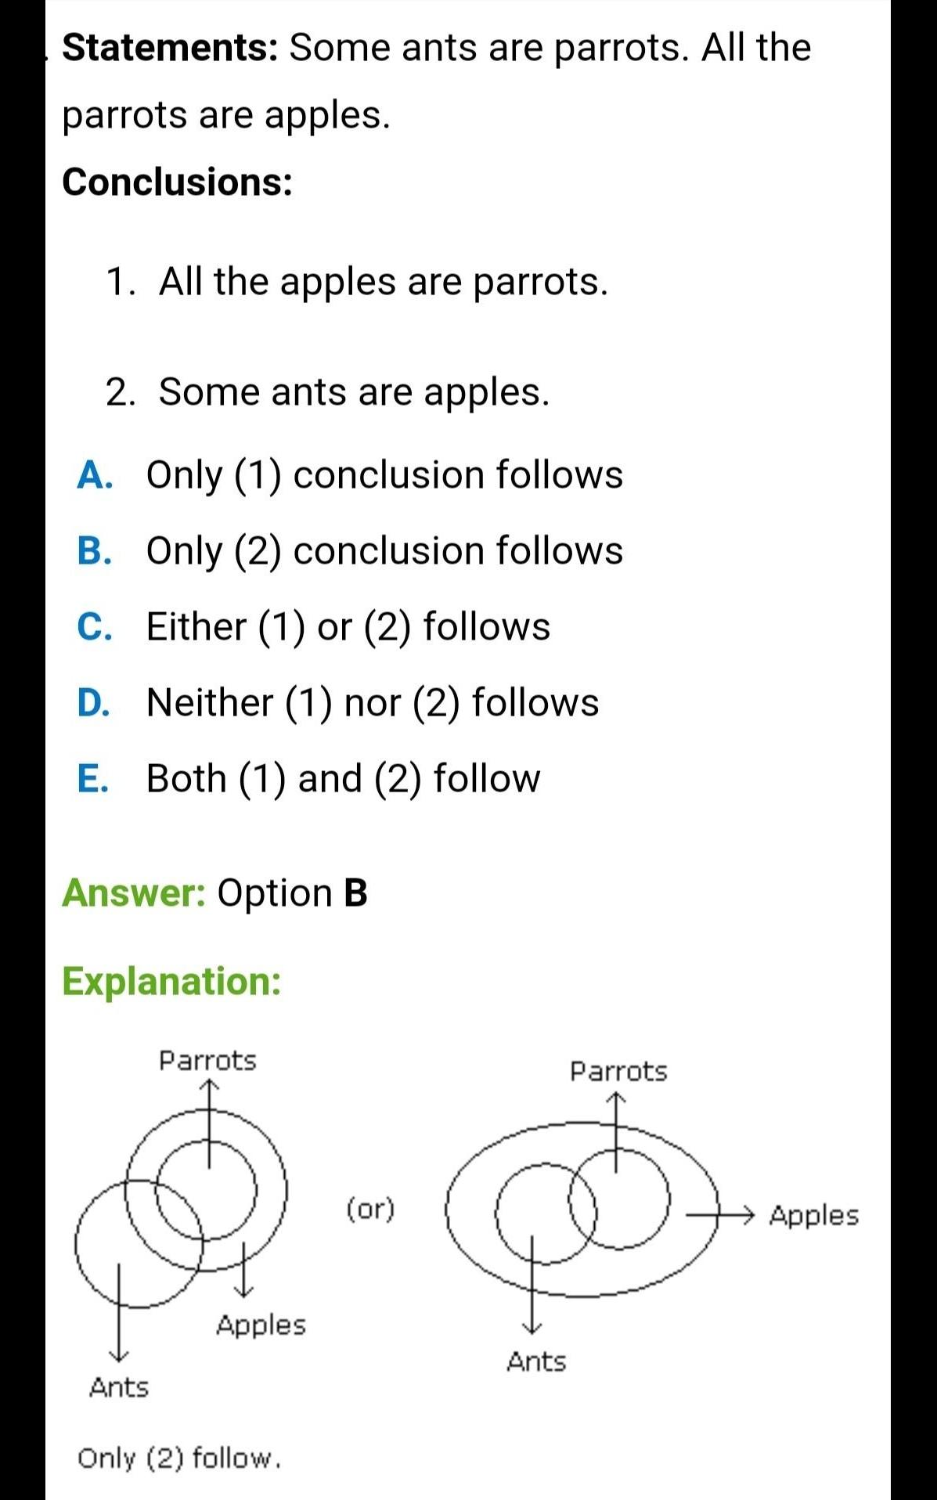Viewport: 937px width, 1500px height.
Task: Open the right oval Venn diagram
Action: pyautogui.click(x=582, y=1208)
